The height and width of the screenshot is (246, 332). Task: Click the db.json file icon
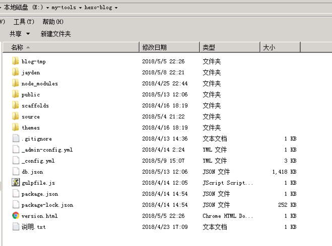click(x=16, y=172)
